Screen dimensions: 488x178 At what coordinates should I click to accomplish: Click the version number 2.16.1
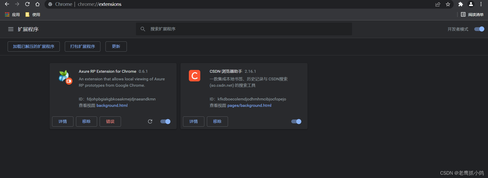click(250, 71)
